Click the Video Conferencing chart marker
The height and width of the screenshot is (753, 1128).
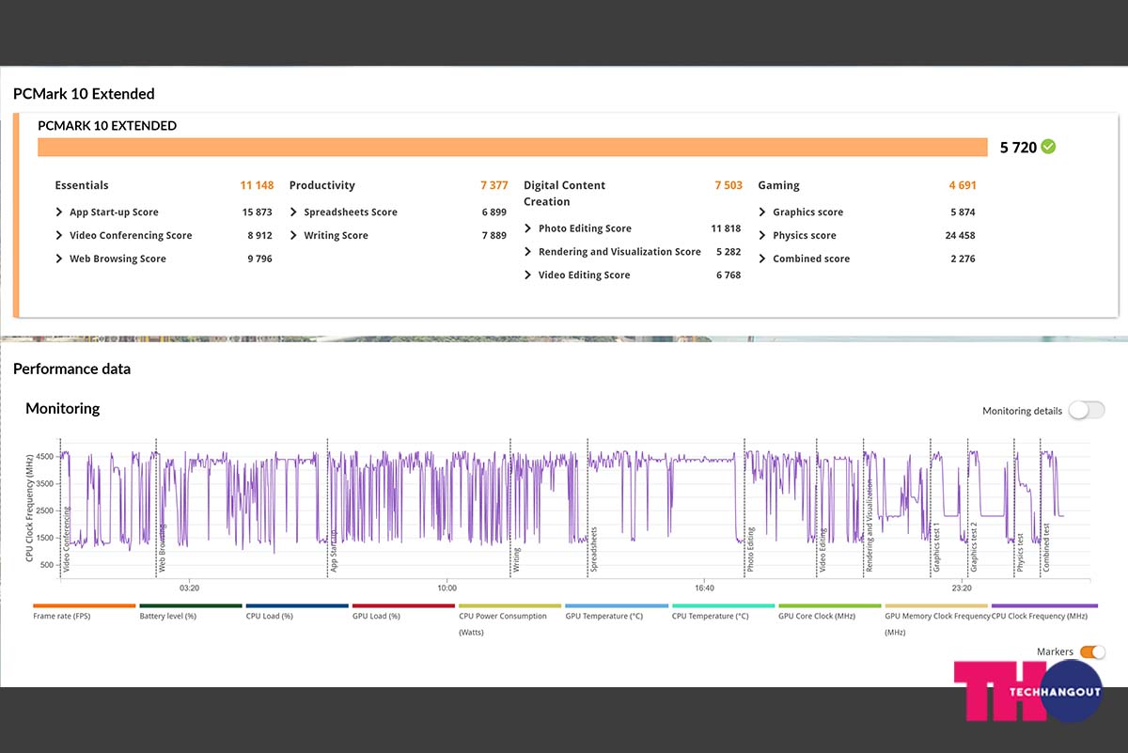[x=66, y=540]
